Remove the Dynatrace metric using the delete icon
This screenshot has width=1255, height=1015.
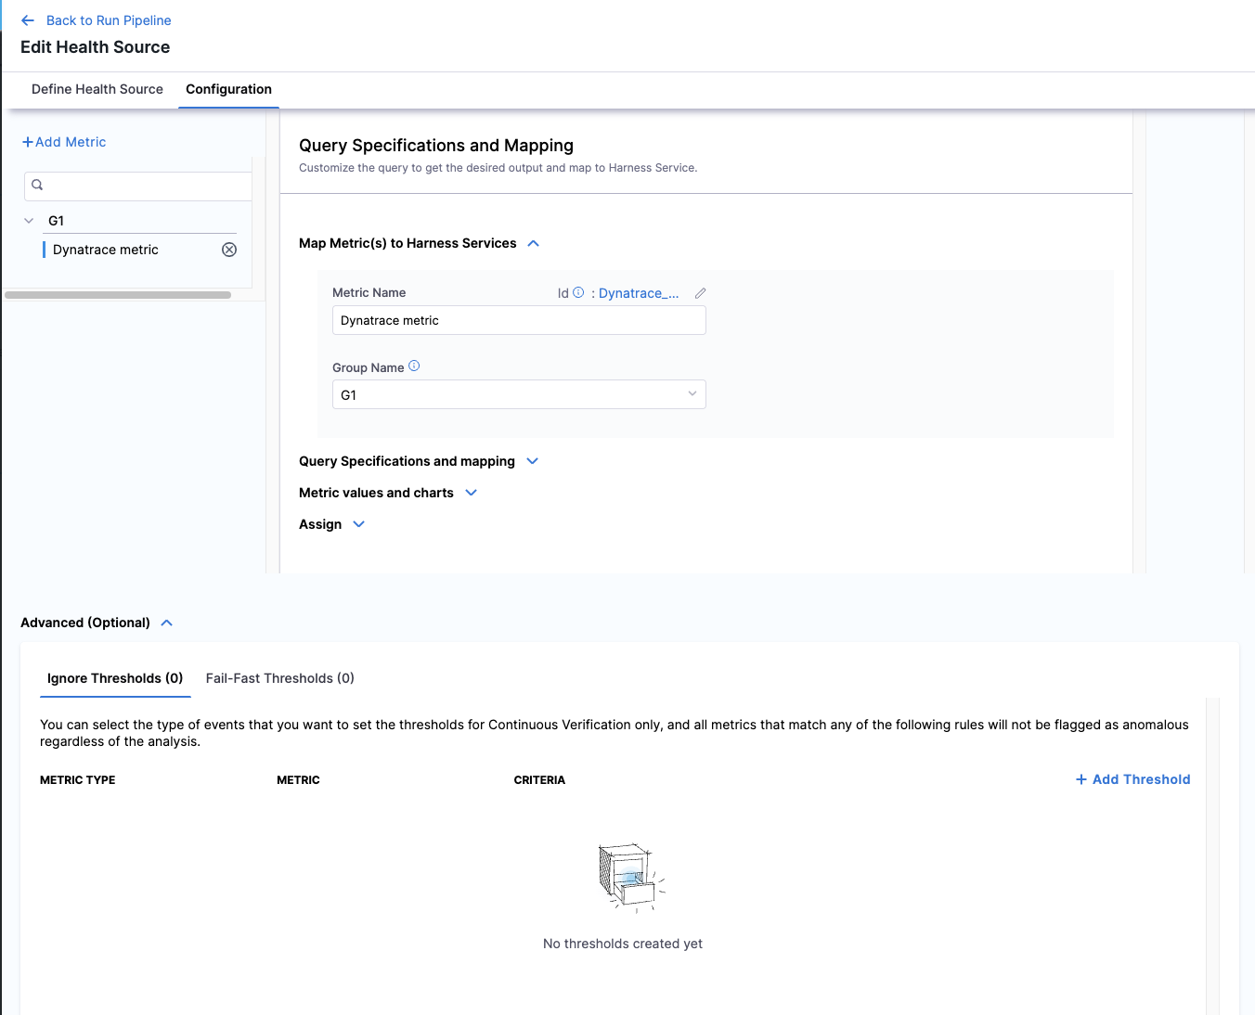point(229,249)
